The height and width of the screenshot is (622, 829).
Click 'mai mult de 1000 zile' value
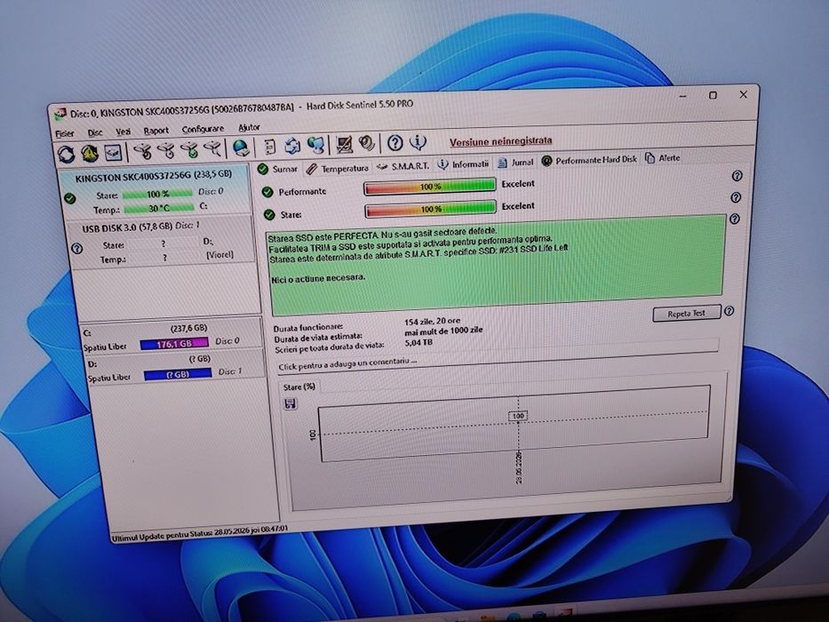[x=443, y=331]
